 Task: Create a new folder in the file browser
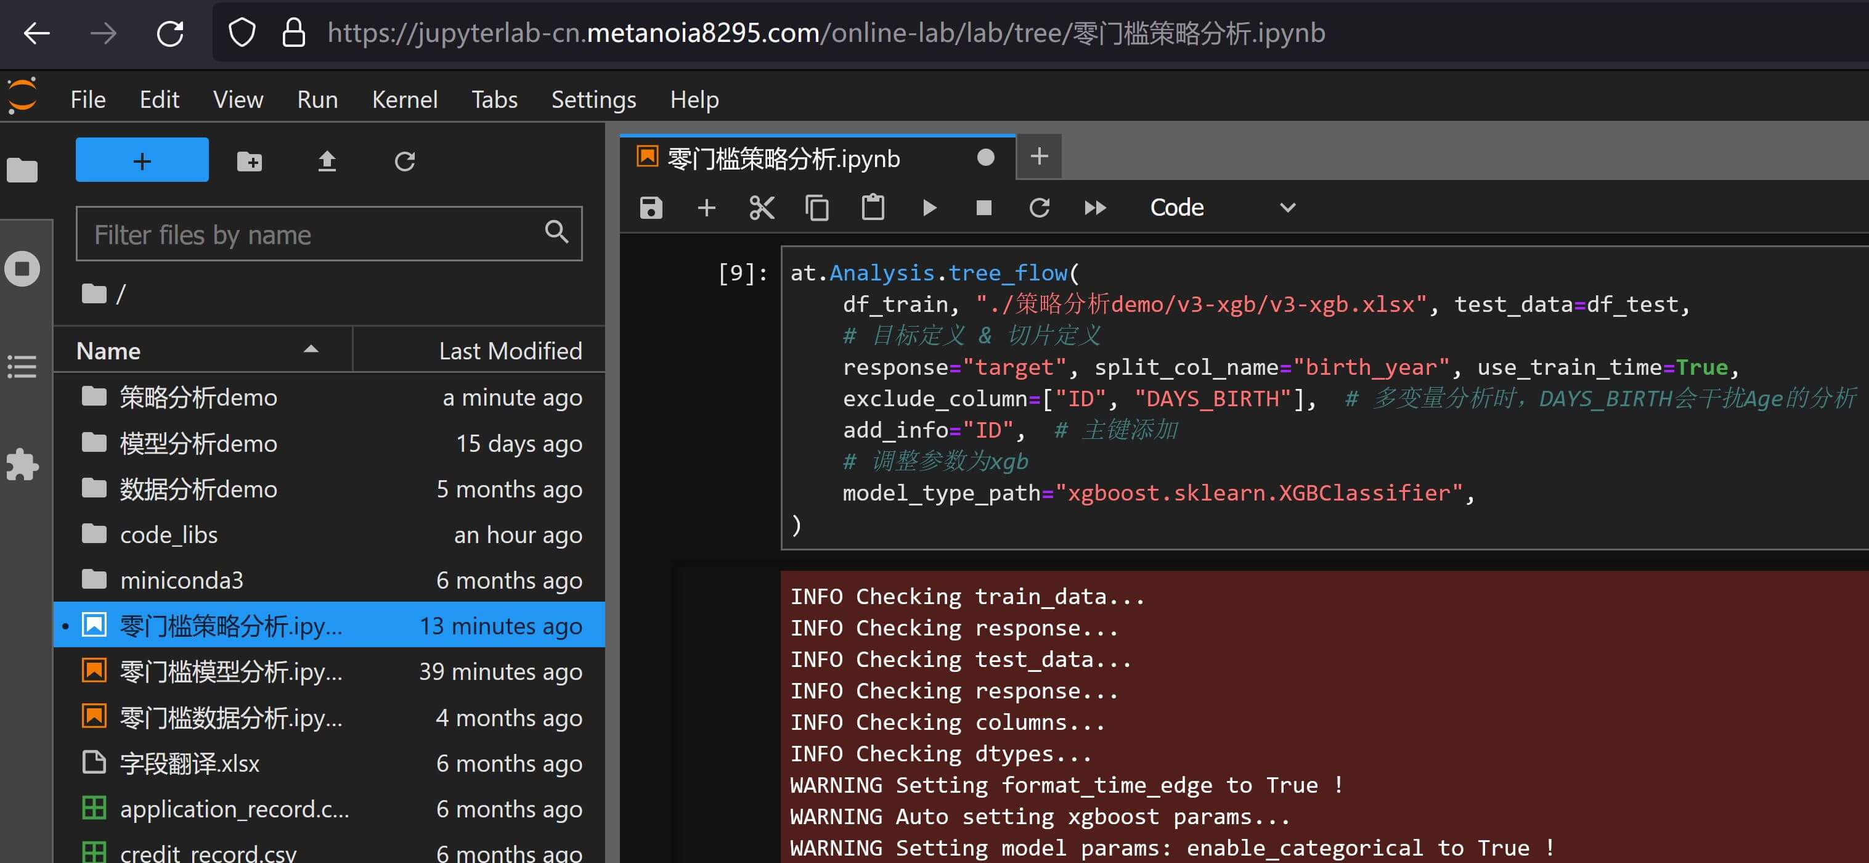250,160
